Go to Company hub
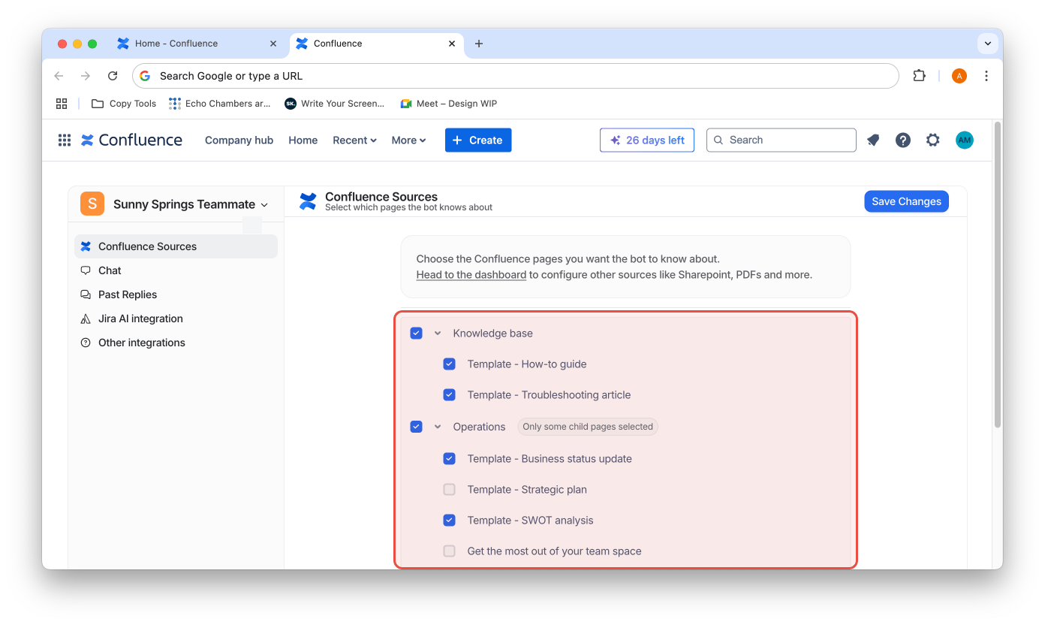Screen dimensions: 1045x625 coord(239,140)
